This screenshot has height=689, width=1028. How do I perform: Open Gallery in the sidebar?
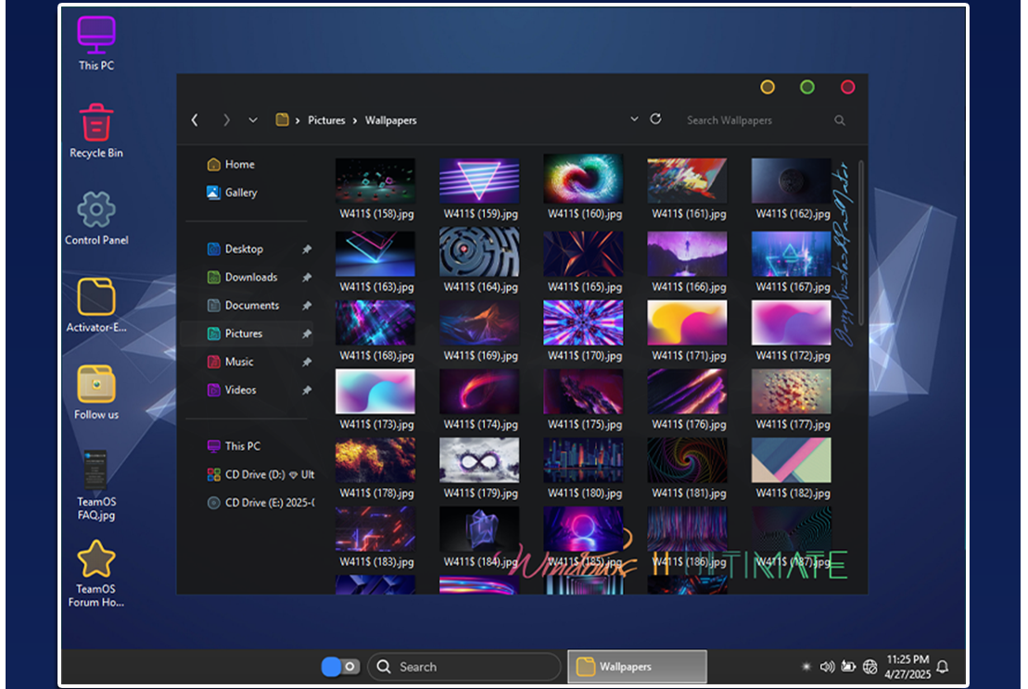240,193
